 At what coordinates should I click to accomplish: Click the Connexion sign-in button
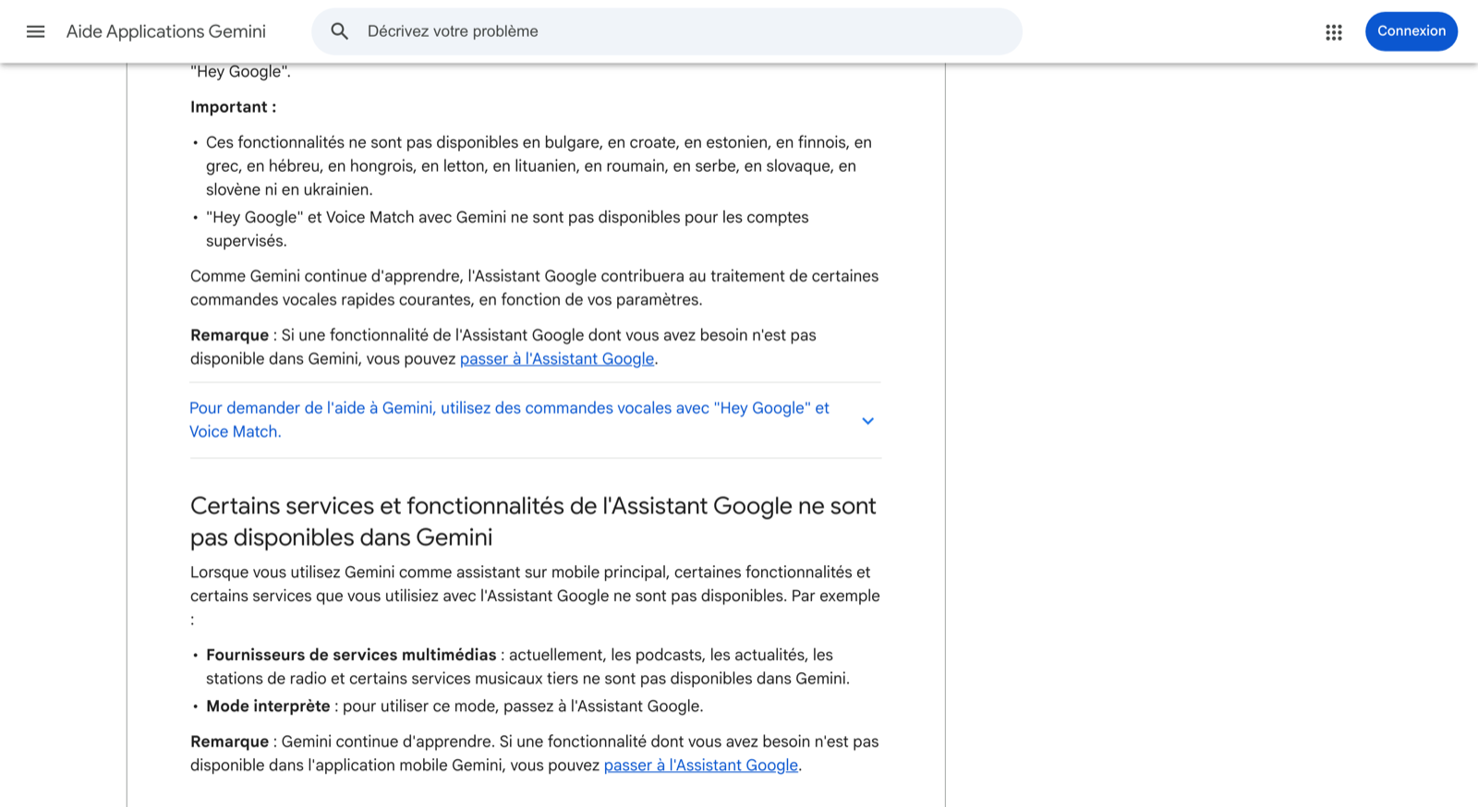coord(1411,31)
